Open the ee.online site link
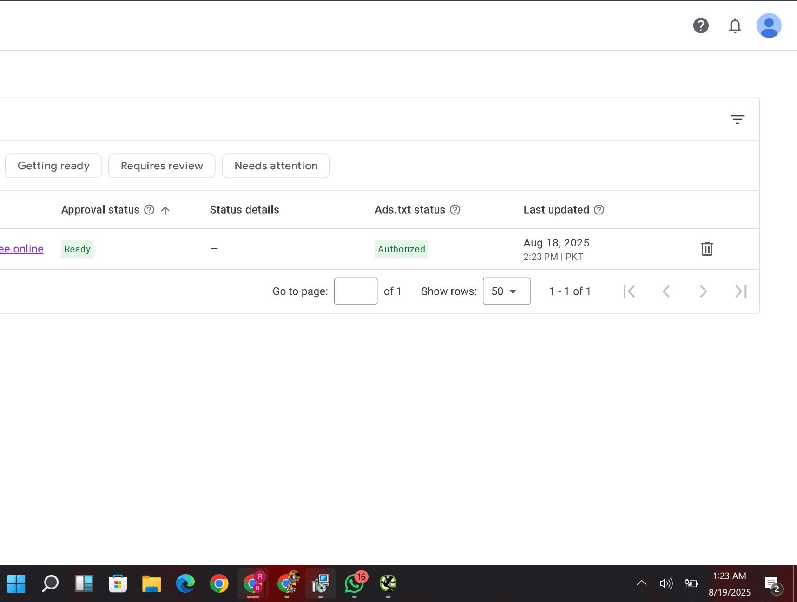The height and width of the screenshot is (602, 797). click(x=22, y=249)
